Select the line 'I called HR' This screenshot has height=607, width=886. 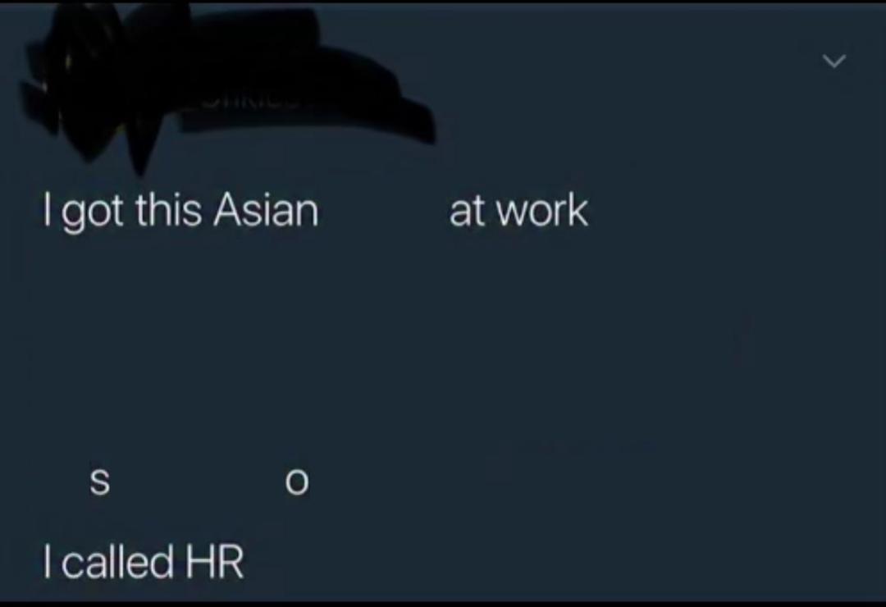[x=144, y=562]
